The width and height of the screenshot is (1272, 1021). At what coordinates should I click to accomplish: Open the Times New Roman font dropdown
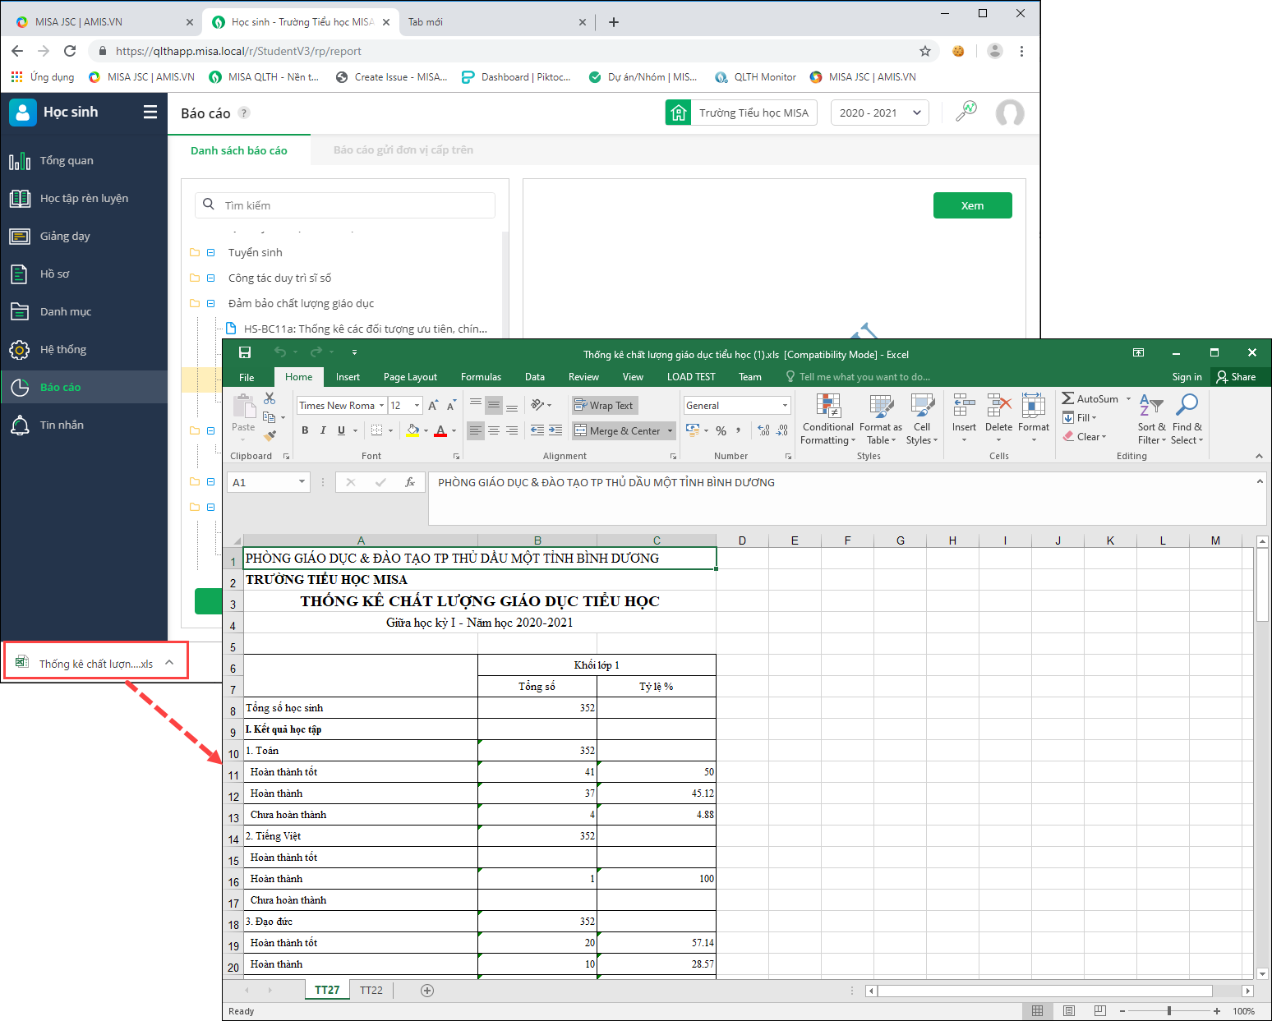381,406
